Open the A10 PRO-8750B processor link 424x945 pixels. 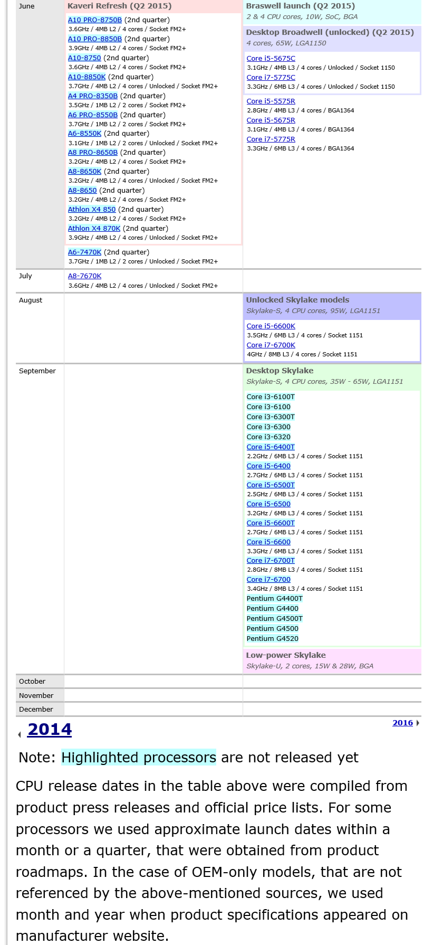tap(95, 20)
